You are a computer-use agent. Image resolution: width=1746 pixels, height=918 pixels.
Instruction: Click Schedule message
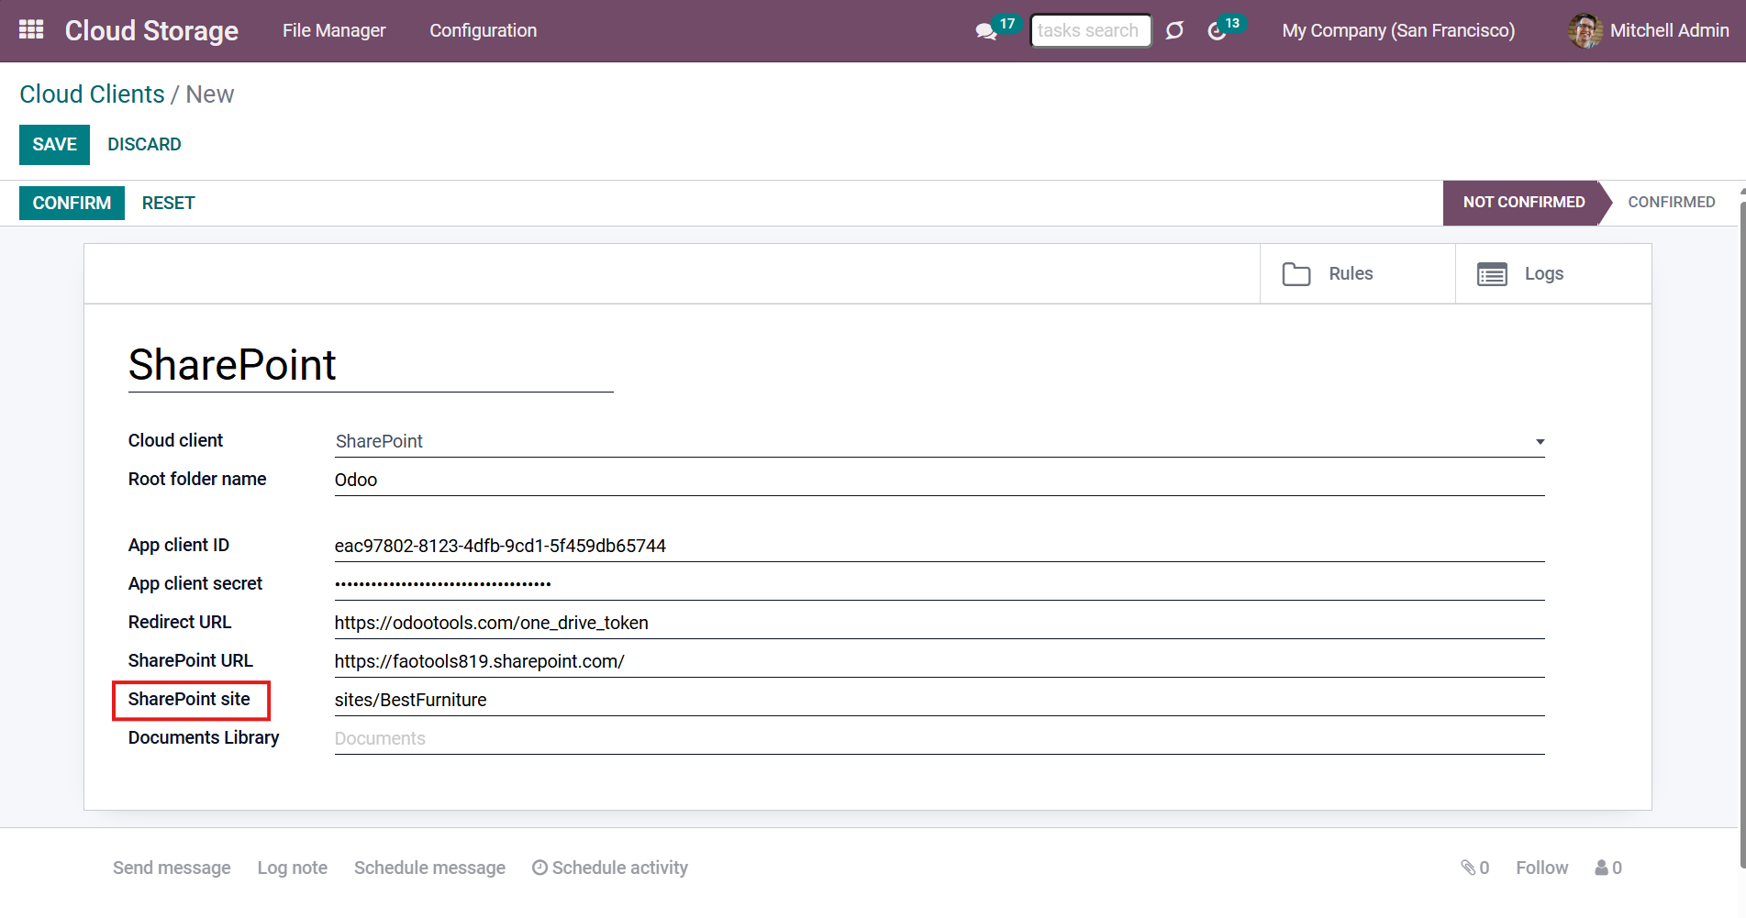429,868
